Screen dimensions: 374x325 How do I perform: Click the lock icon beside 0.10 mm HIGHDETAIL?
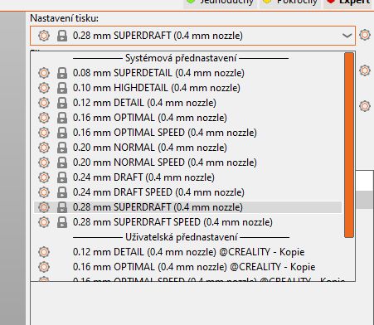62,88
